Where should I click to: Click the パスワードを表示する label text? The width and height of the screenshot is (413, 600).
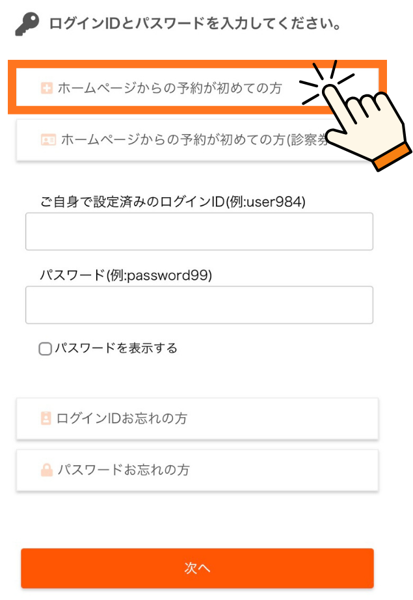point(116,348)
